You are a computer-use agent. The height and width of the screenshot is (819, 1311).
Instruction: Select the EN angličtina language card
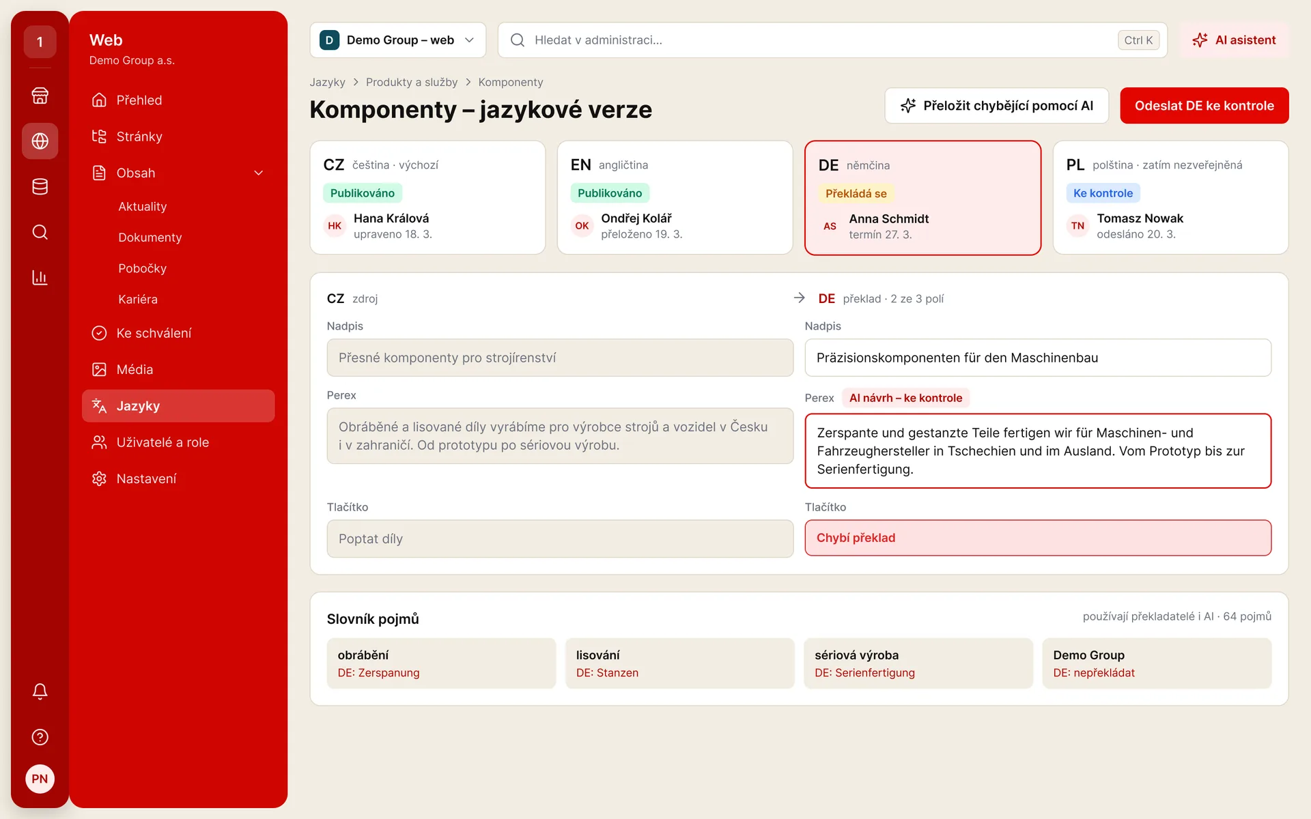pyautogui.click(x=675, y=198)
